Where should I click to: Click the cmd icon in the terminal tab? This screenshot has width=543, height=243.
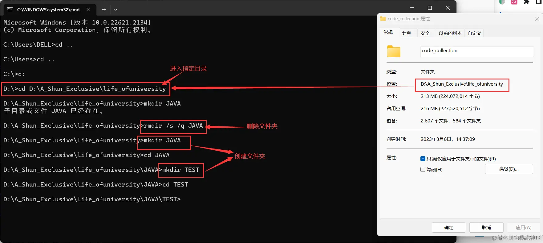tap(10, 10)
